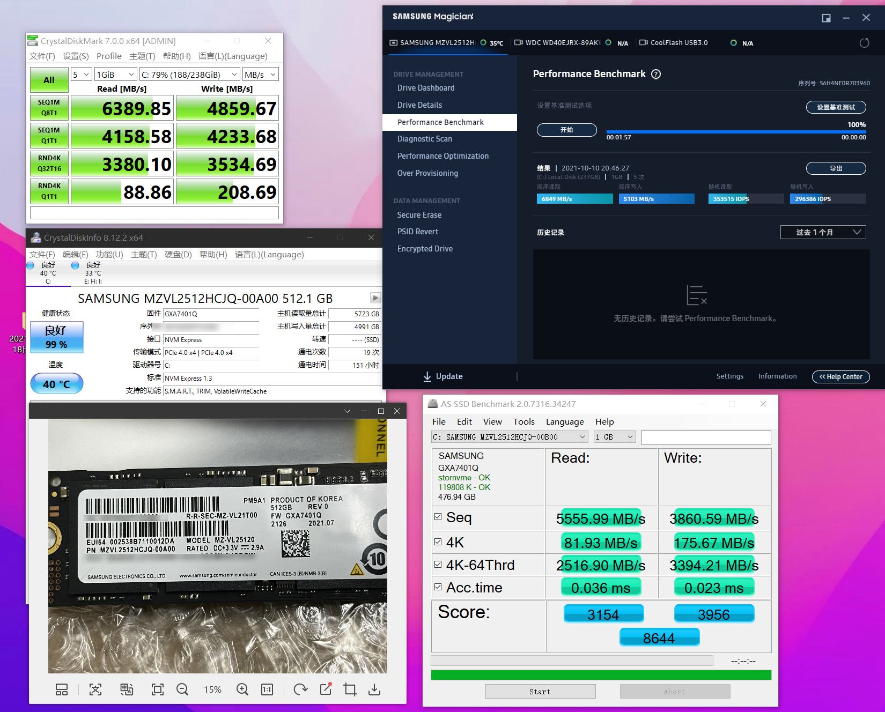Open Language menu in AS SSD Benchmark

click(565, 422)
